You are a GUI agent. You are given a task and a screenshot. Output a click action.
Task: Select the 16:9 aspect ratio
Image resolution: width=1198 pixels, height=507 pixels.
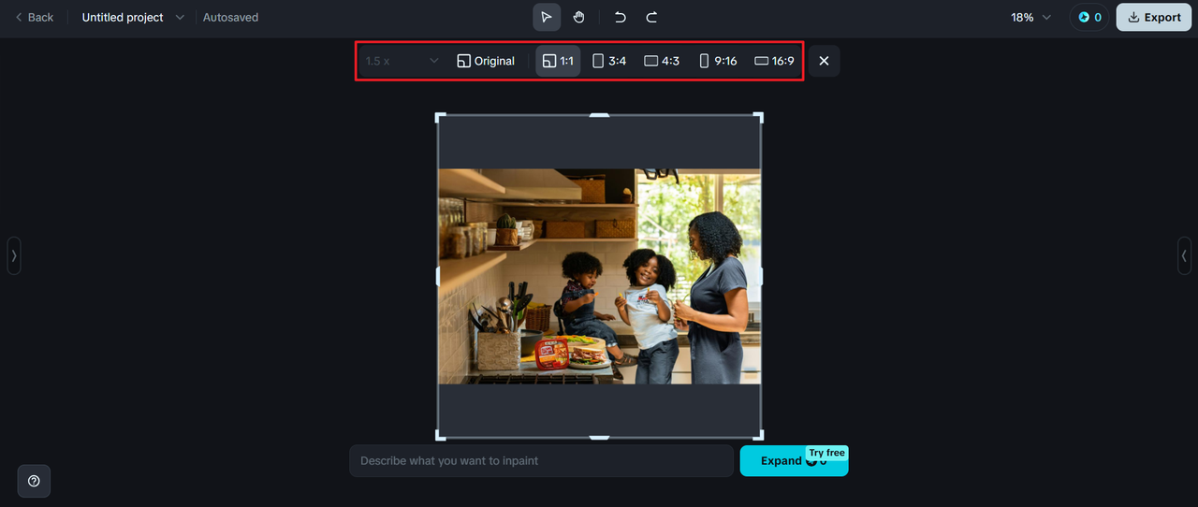(774, 61)
